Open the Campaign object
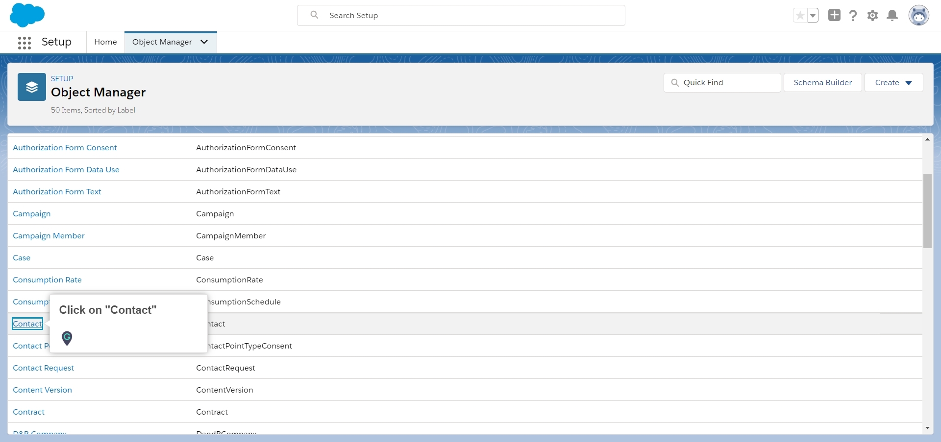 click(x=31, y=214)
